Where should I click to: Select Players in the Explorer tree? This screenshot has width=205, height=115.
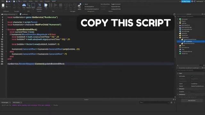click(184, 21)
